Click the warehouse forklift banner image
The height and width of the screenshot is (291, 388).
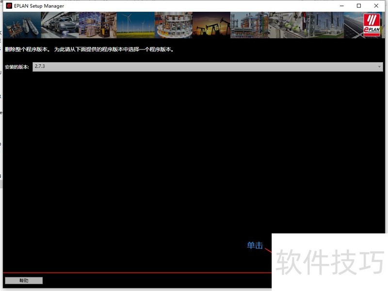97,25
